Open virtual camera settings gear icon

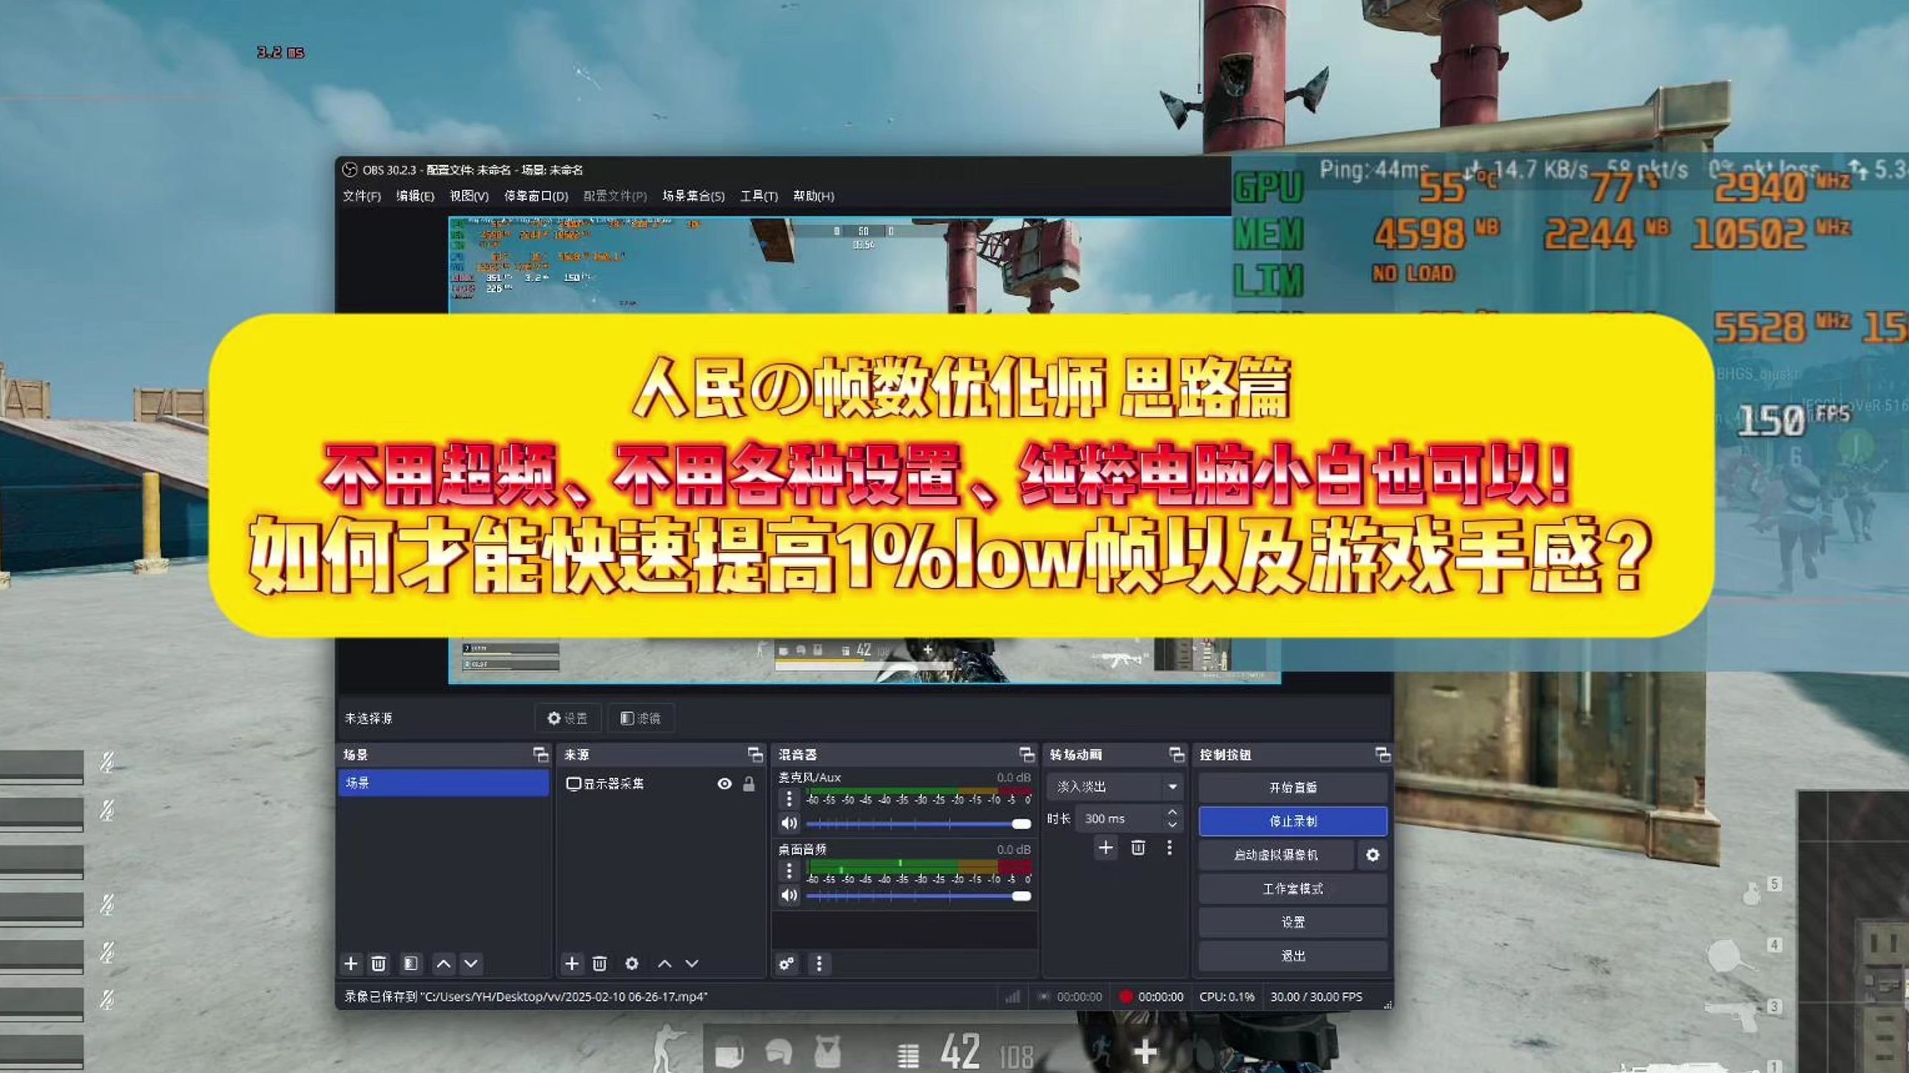point(1373,855)
